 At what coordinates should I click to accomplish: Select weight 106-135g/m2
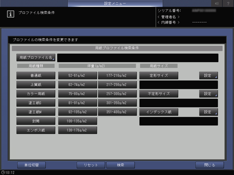click(x=77, y=121)
